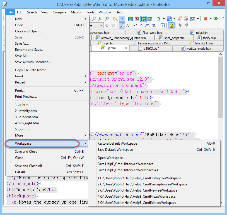Select Wrap by Page icon

pos(150,19)
